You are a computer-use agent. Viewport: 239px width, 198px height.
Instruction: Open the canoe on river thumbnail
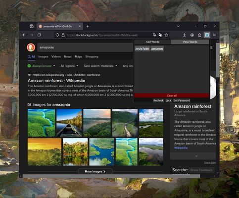pyautogui.click(x=69, y=123)
